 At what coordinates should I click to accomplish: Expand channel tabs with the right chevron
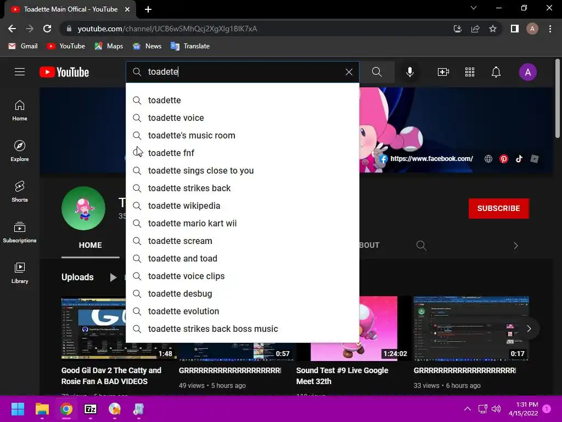click(x=516, y=246)
